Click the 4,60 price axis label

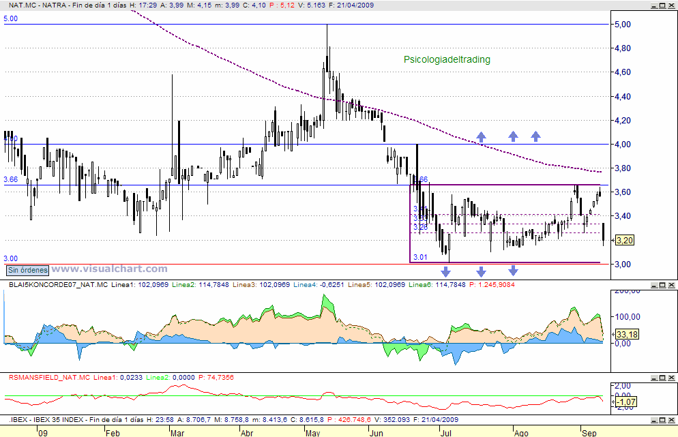(x=623, y=72)
